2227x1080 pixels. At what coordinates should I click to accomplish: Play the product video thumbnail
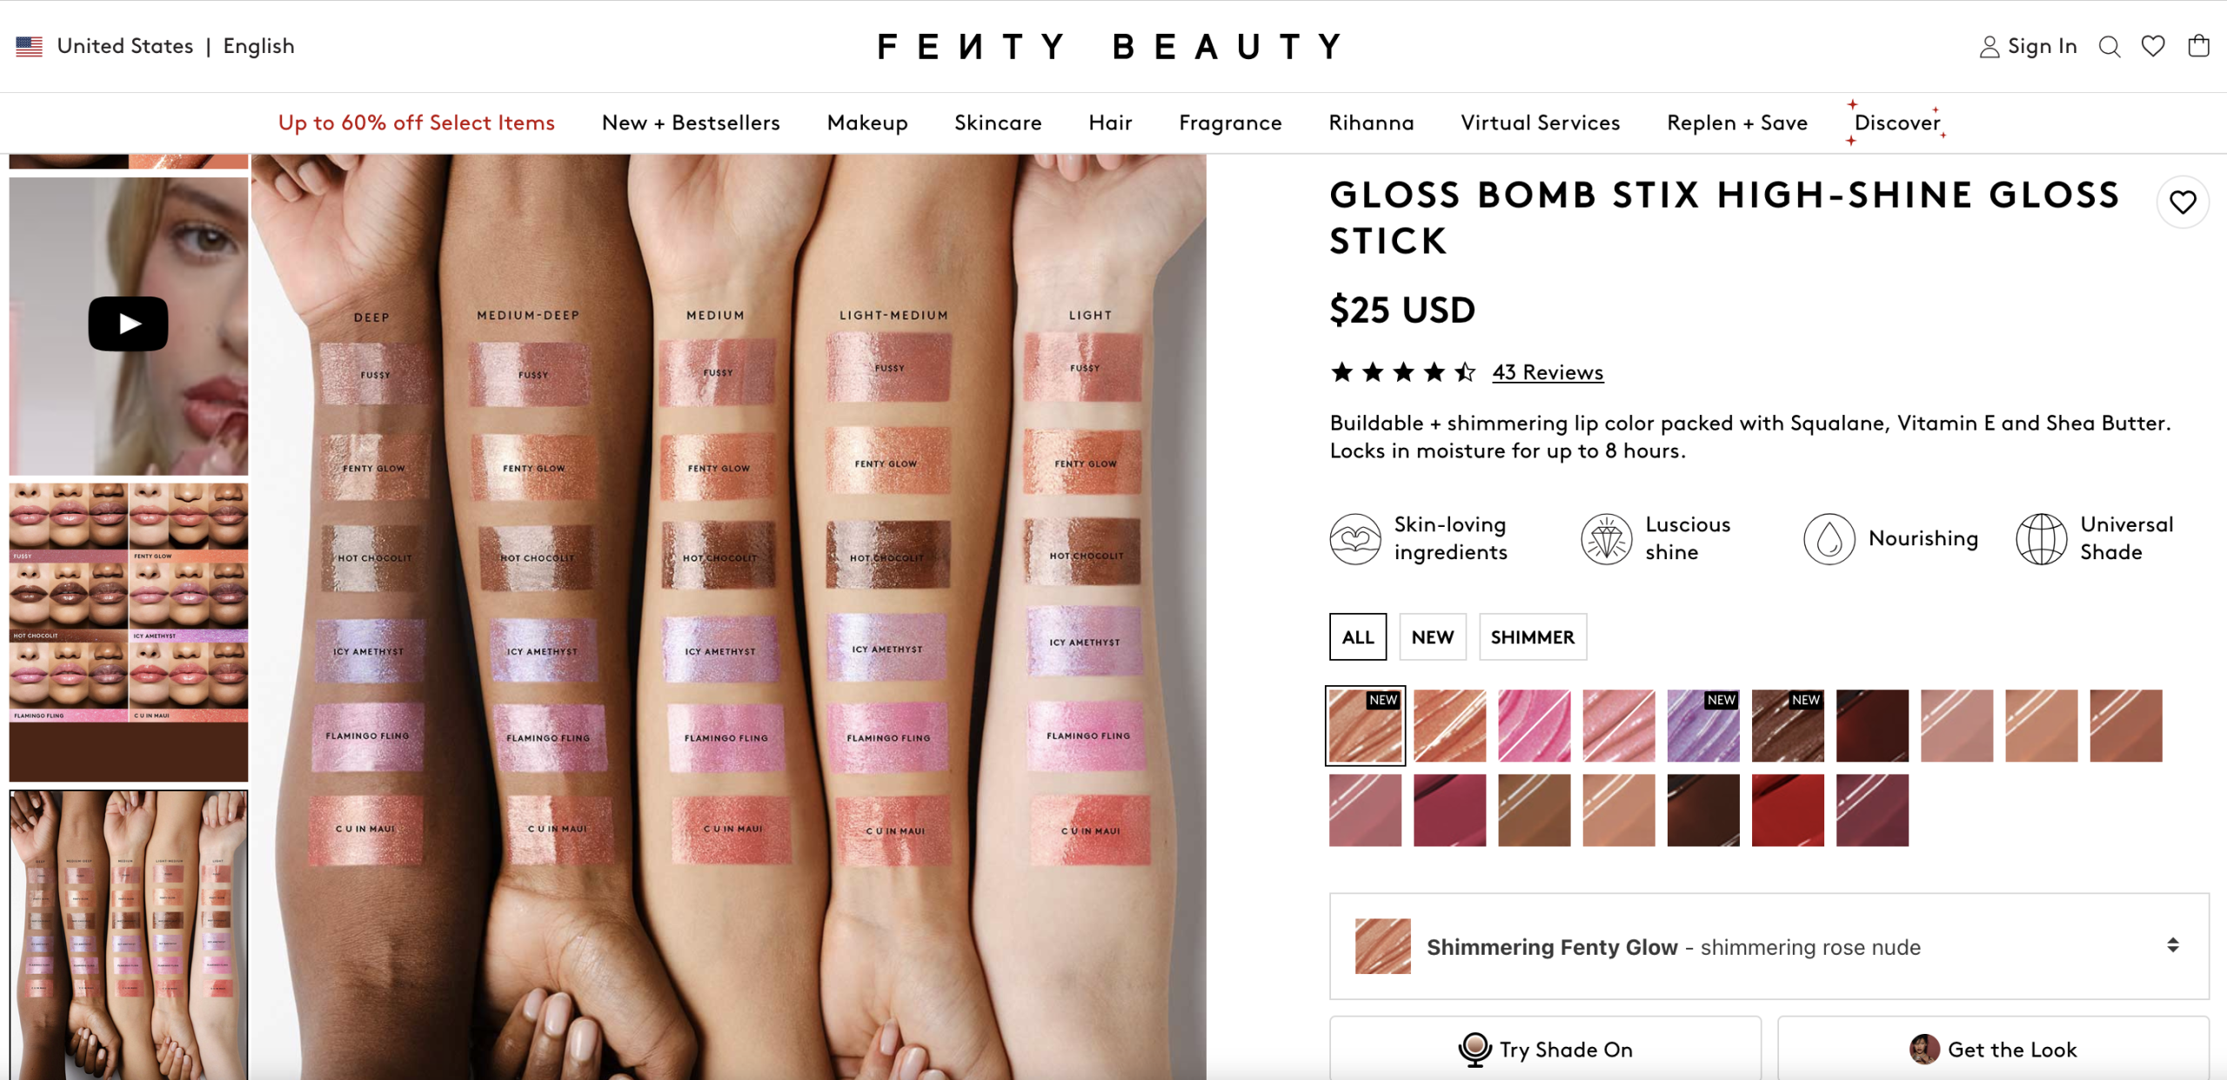point(128,324)
